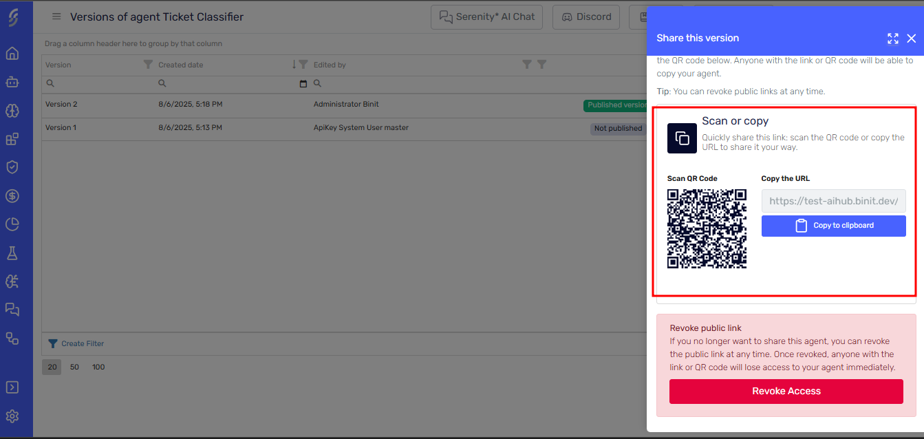
Task: Click the Scan or copy heading
Action: pos(735,121)
